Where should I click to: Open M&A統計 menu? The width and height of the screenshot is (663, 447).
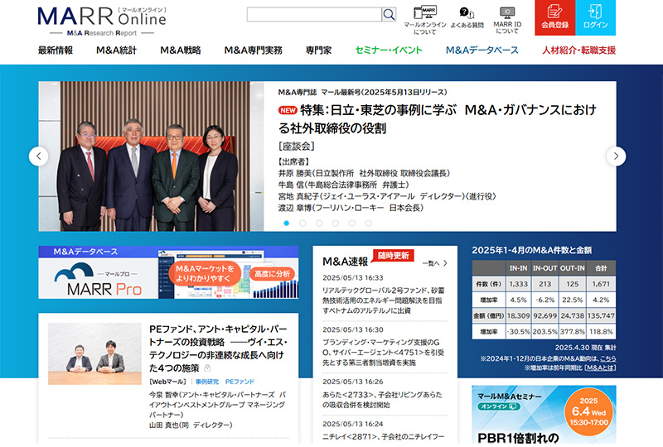[x=116, y=50]
